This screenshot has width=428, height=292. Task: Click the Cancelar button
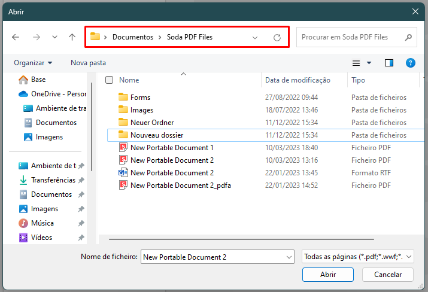point(388,275)
